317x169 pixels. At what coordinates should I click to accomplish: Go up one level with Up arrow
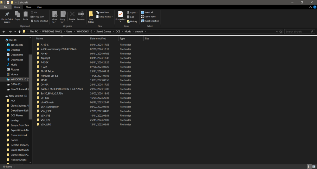(x=19, y=32)
